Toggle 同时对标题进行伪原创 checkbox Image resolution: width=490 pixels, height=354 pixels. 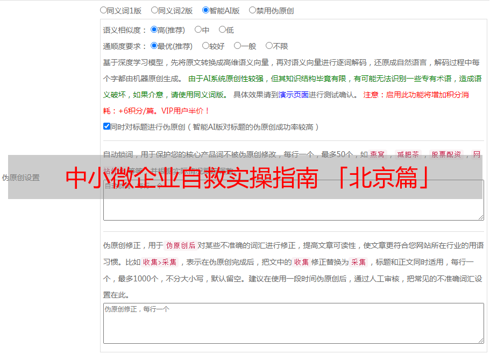click(x=106, y=126)
